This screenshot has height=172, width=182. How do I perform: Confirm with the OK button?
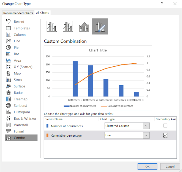(147, 166)
